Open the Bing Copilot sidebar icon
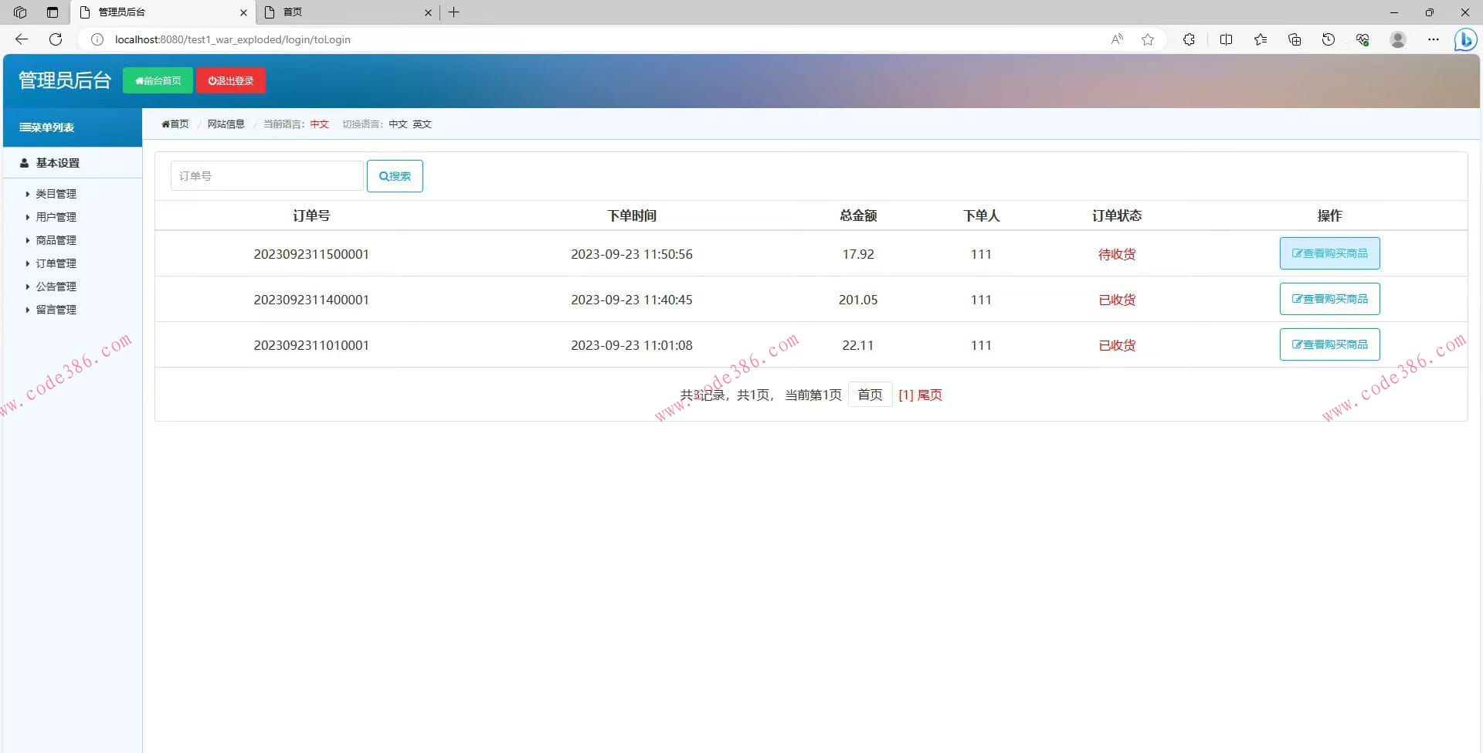 (x=1464, y=39)
